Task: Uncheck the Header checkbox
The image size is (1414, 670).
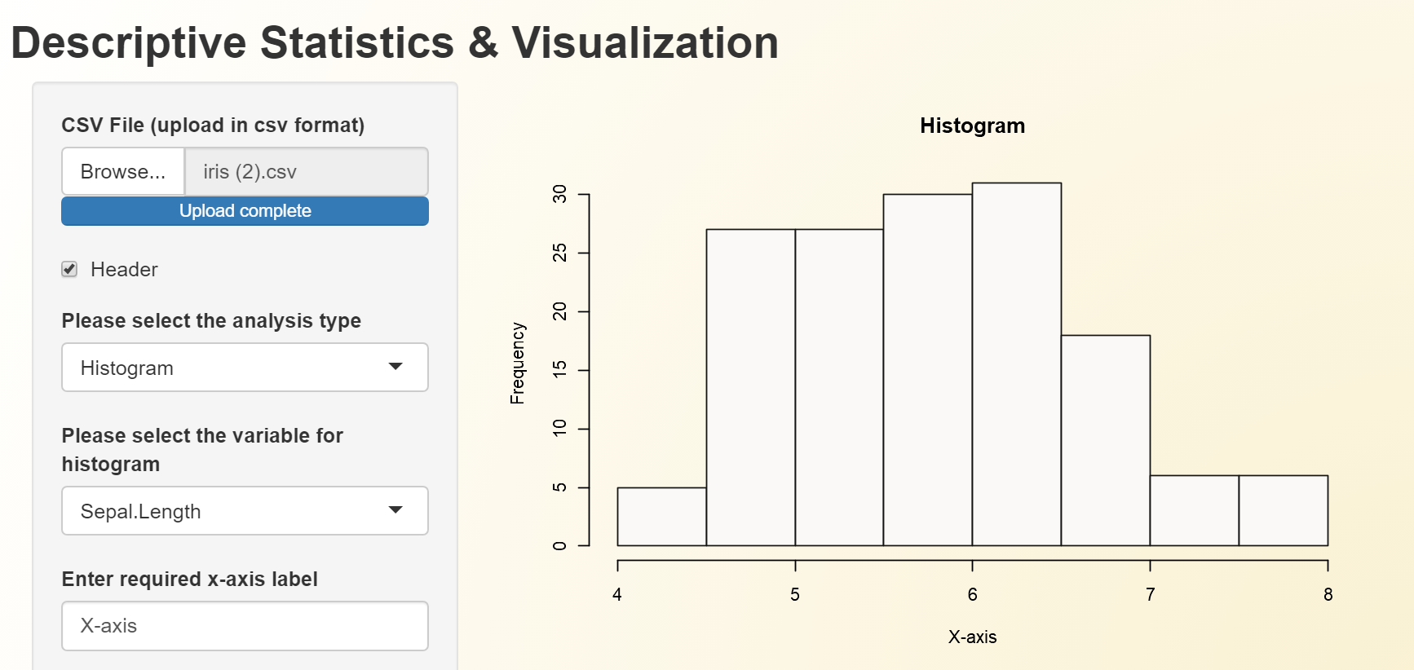Action: (x=70, y=270)
